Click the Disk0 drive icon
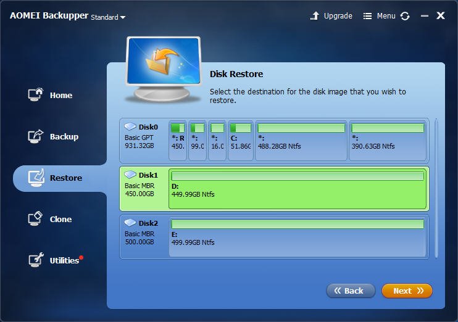This screenshot has height=322, width=458. point(130,126)
